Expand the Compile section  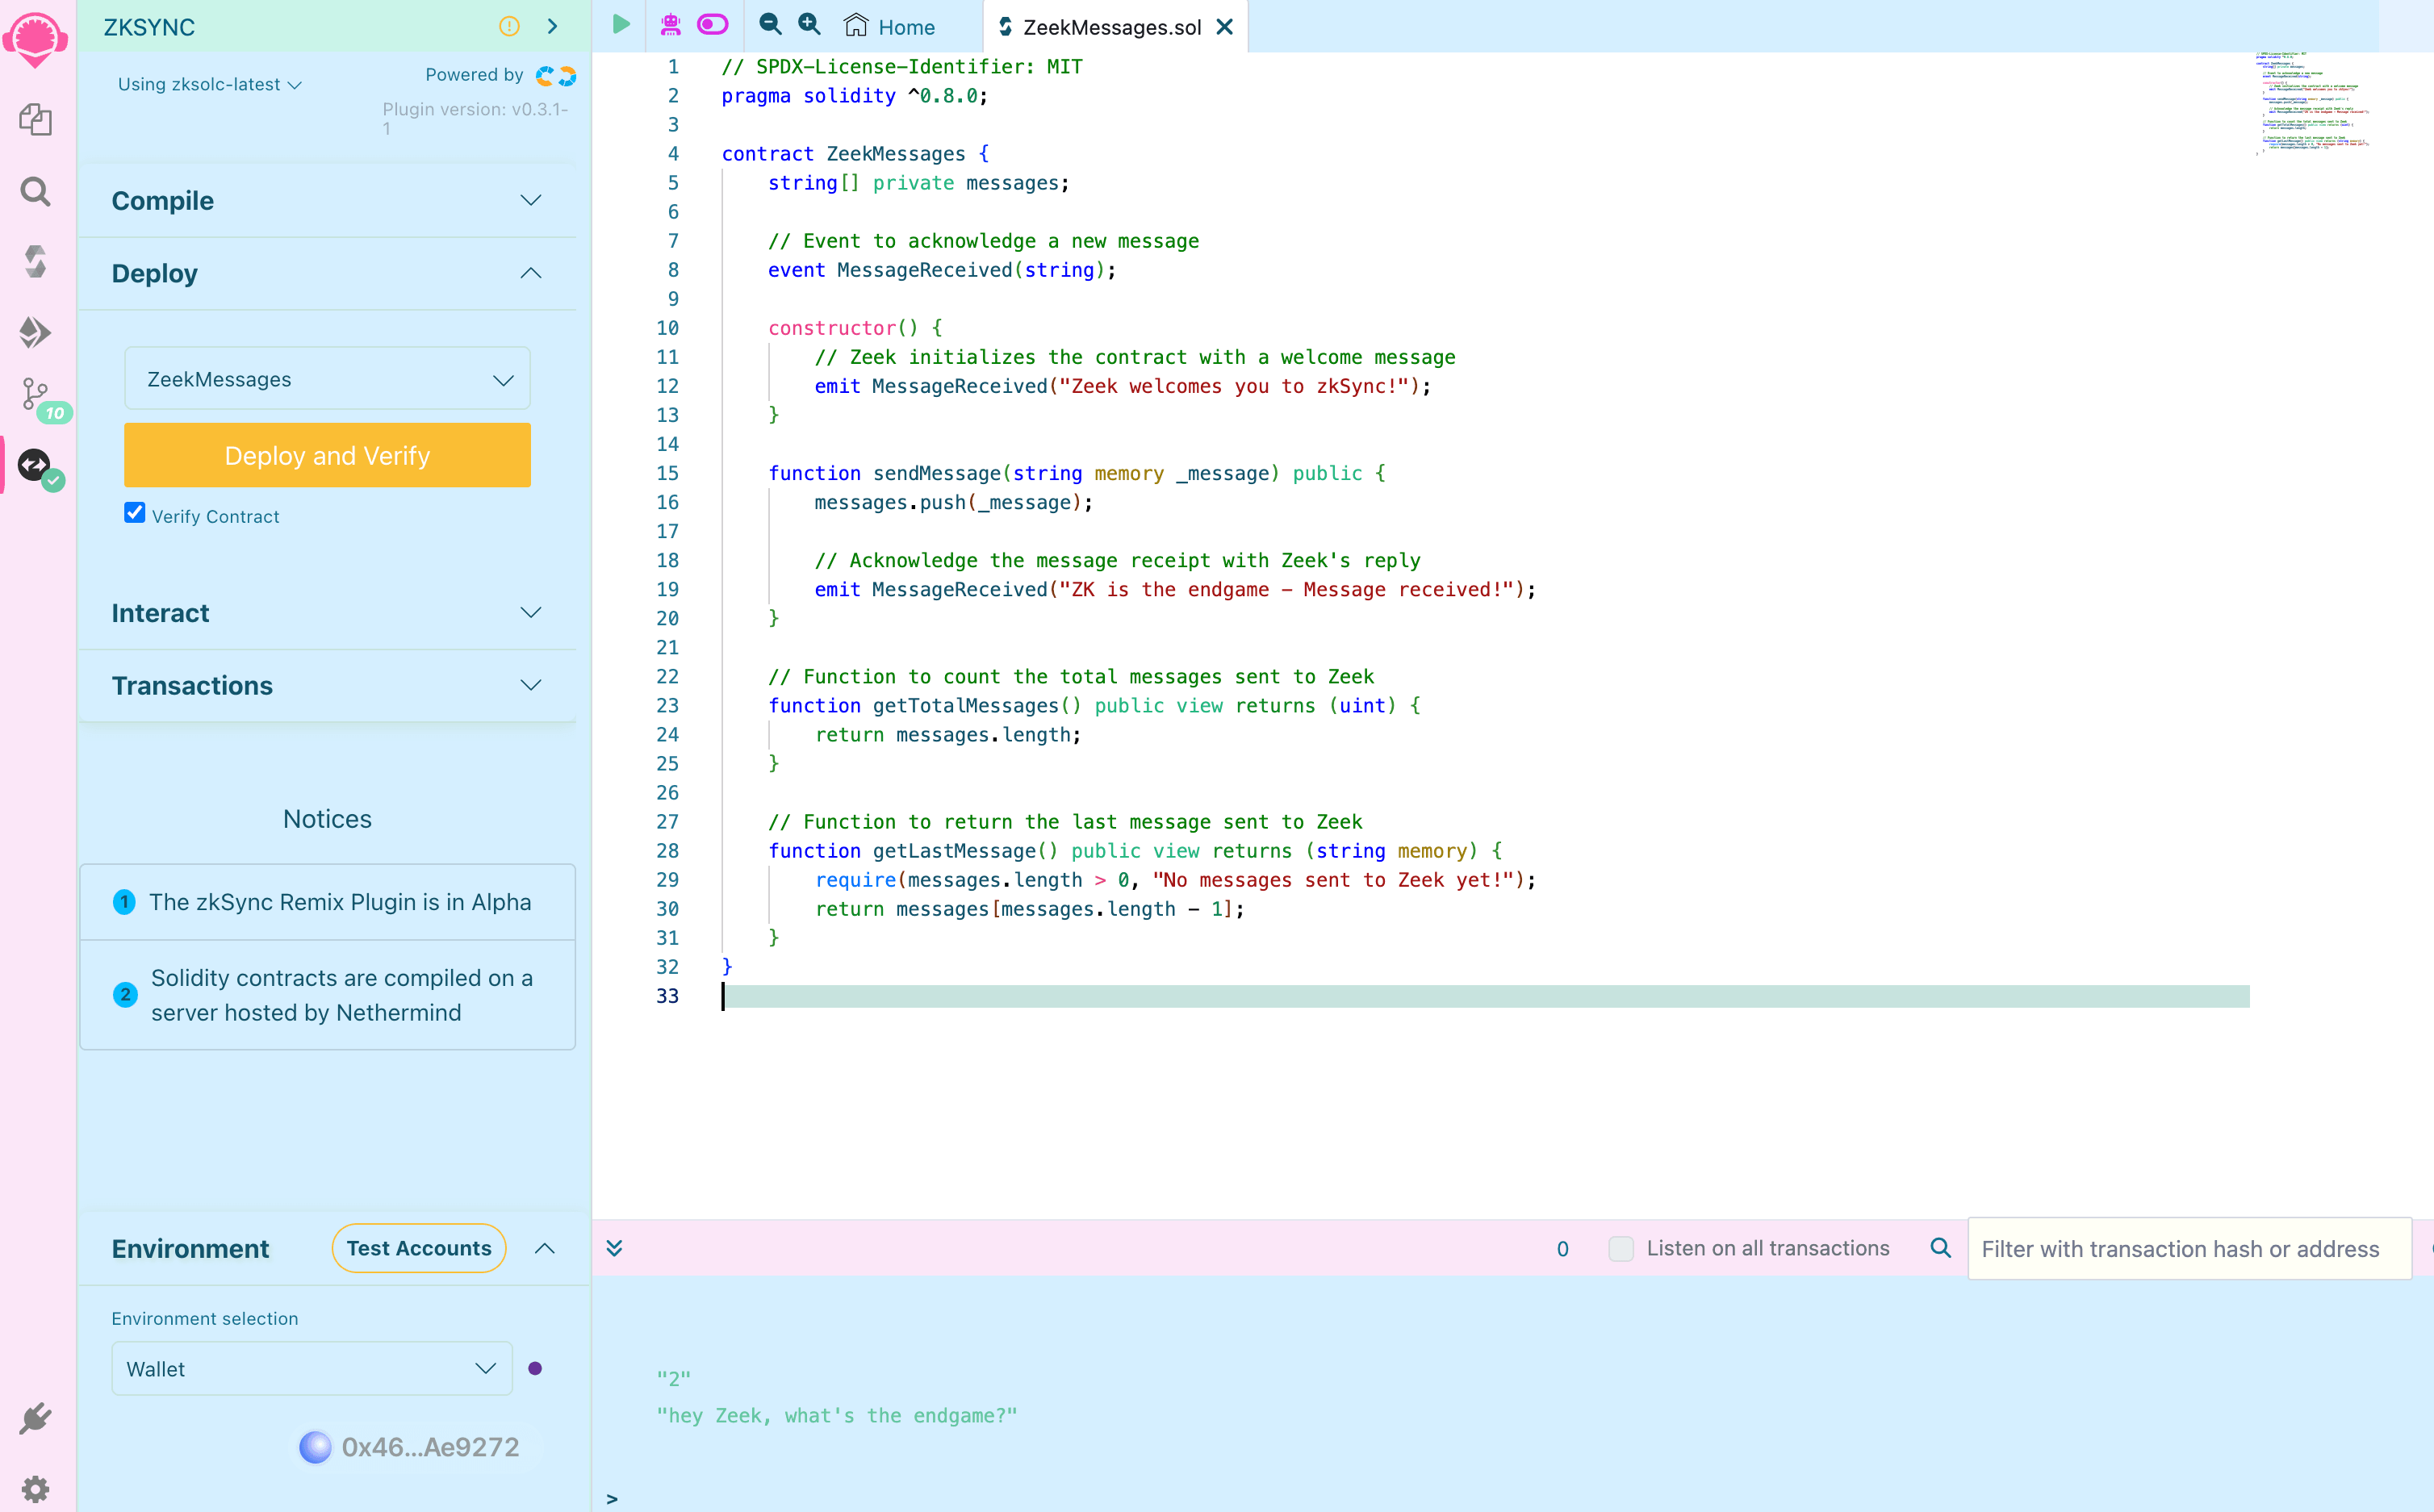tap(327, 200)
